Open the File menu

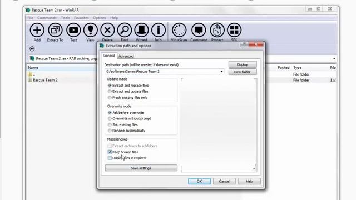click(x=30, y=18)
